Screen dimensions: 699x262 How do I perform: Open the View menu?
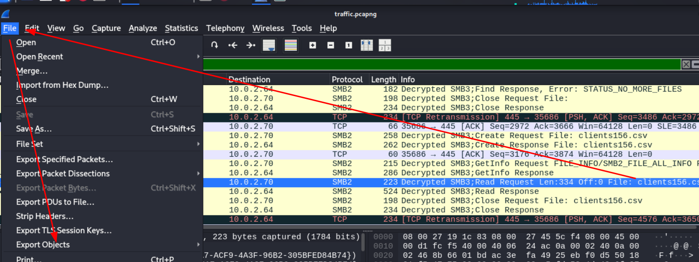[56, 28]
